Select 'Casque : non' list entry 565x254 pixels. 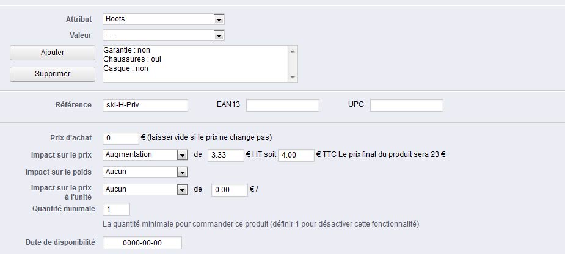click(x=126, y=68)
